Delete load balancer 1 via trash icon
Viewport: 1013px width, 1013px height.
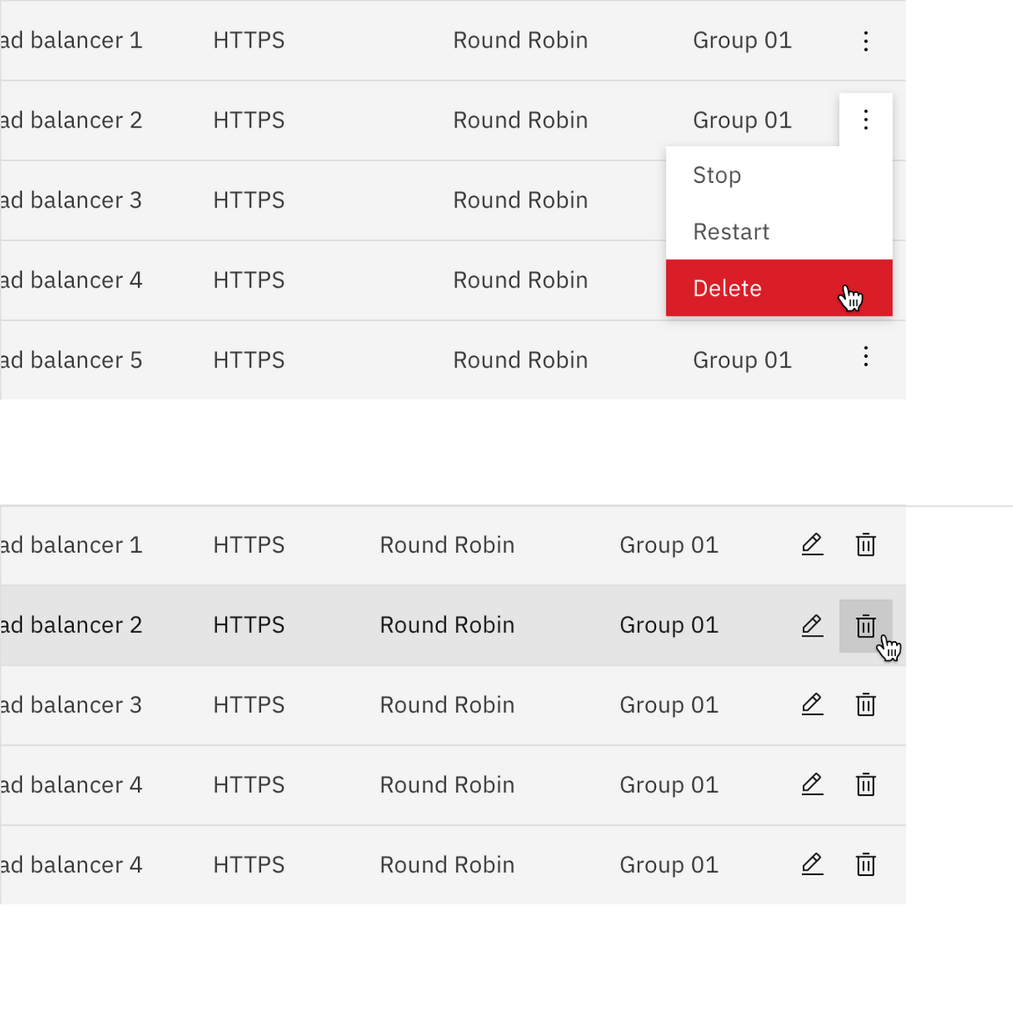click(x=865, y=544)
